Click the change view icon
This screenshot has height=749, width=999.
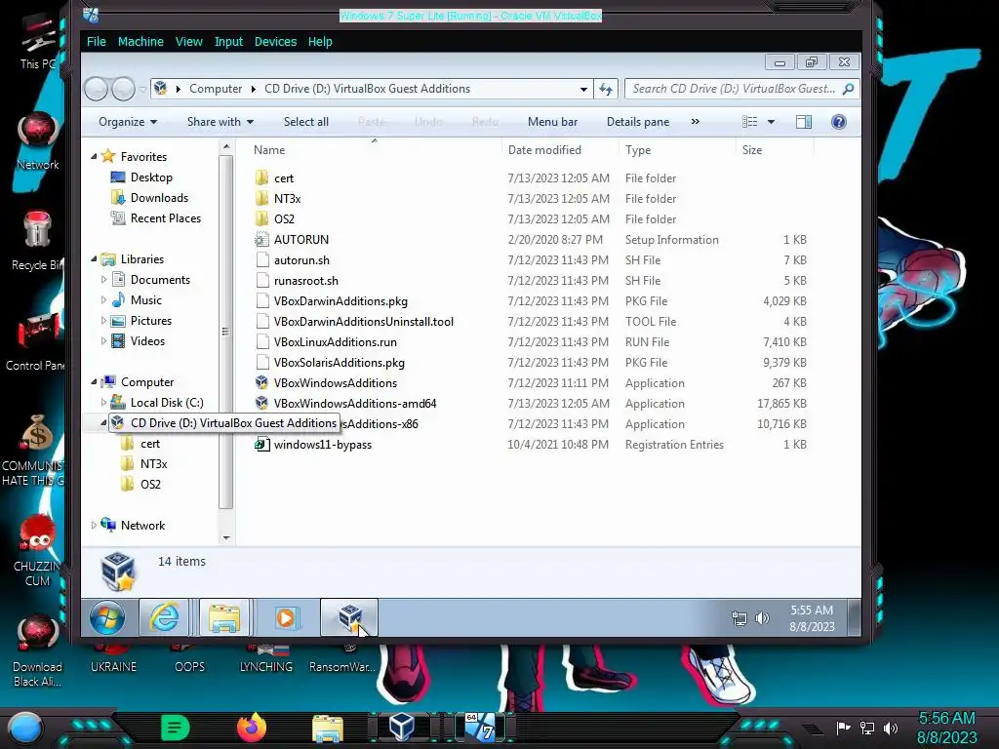(750, 122)
